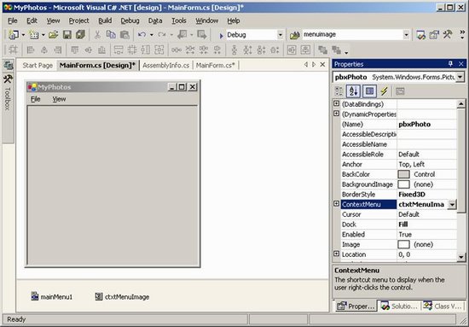The width and height of the screenshot is (469, 327).
Task: Open the Build menu
Action: (105, 20)
